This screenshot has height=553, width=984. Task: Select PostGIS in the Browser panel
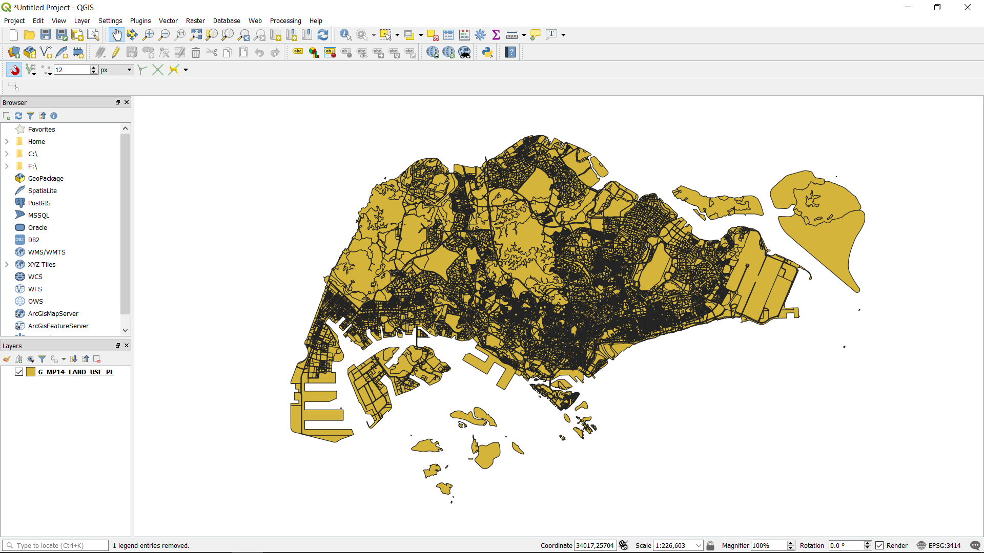(x=39, y=203)
